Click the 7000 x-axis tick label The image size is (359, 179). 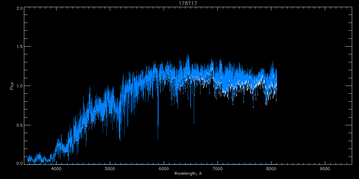pyautogui.click(x=217, y=169)
